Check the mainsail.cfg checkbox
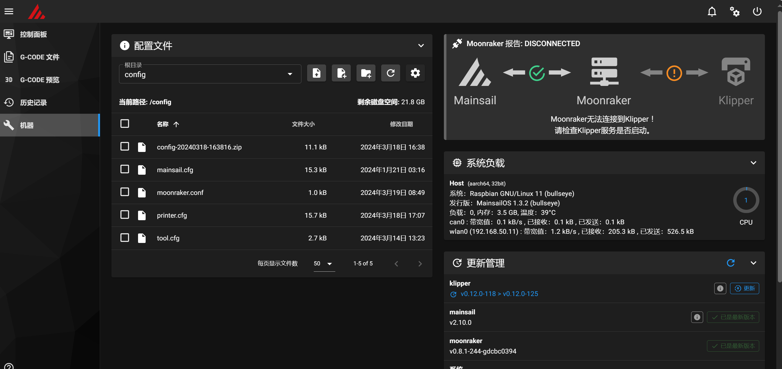 tap(125, 169)
